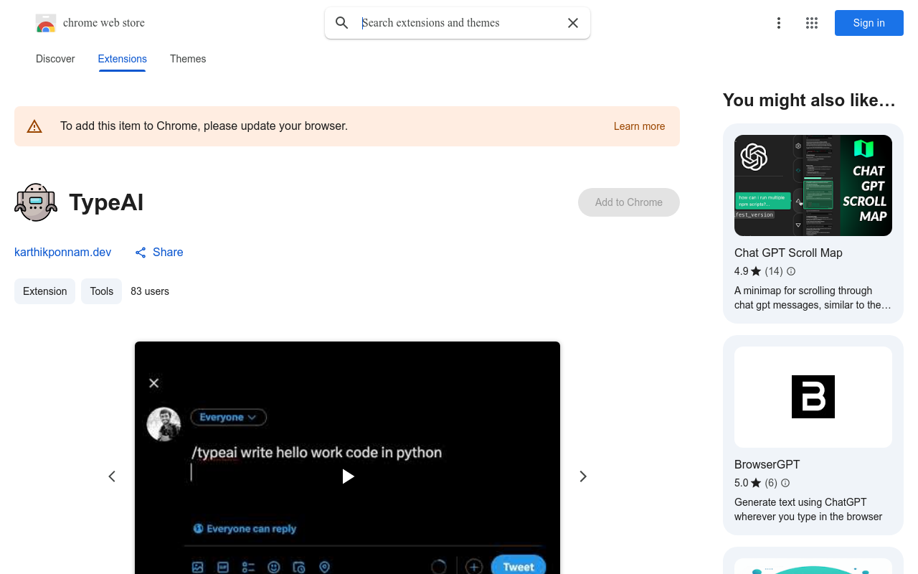Click the Chrome Web Store logo

point(46,23)
